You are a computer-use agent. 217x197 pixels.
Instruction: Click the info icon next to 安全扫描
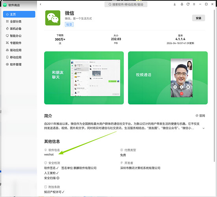[x=58, y=178]
